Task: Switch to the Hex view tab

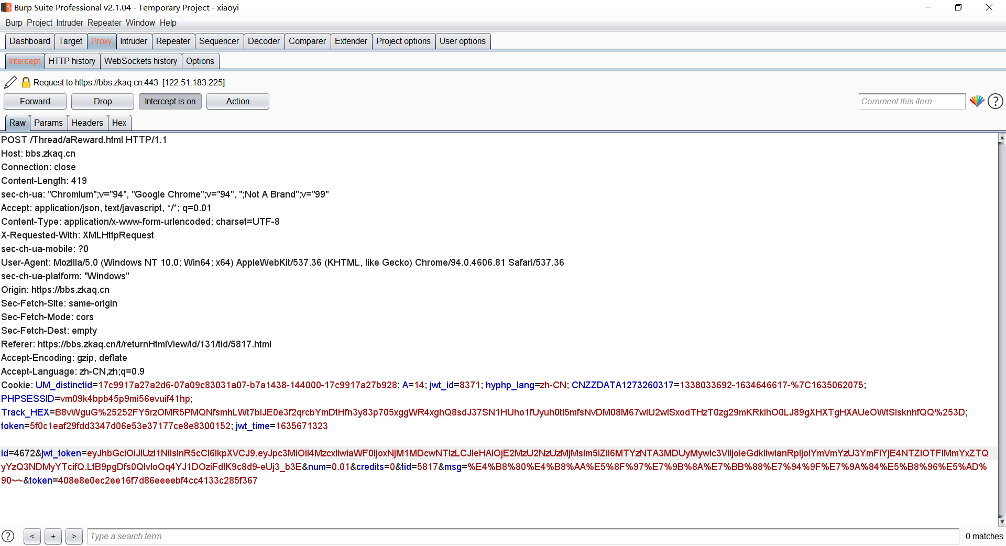Action: (119, 123)
